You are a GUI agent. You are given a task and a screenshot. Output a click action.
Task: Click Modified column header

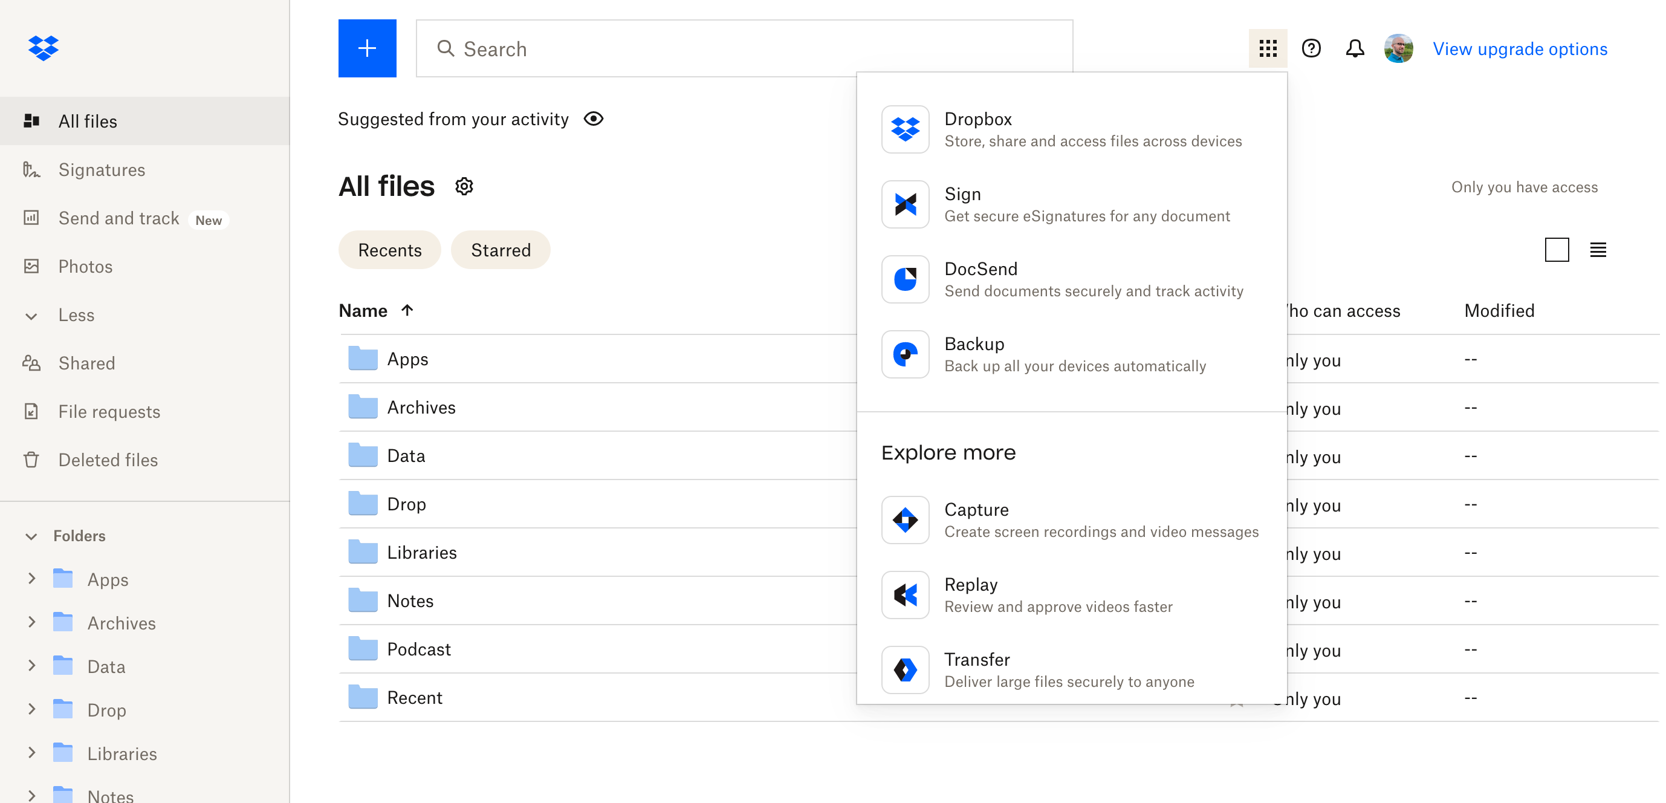[1499, 311]
